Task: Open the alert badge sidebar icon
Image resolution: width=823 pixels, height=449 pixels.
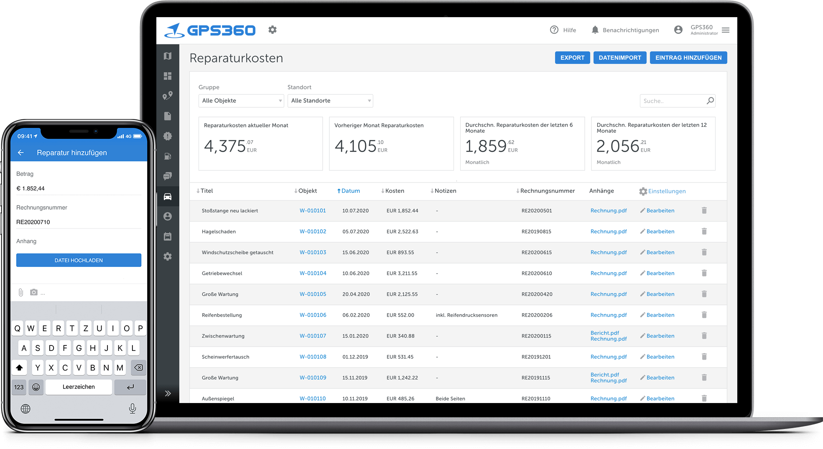Action: click(168, 136)
